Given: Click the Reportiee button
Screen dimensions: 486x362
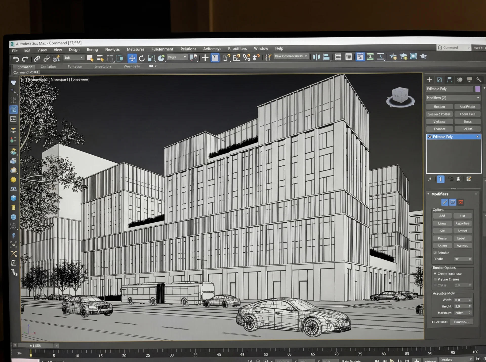Looking at the screenshot, I should click(462, 223).
